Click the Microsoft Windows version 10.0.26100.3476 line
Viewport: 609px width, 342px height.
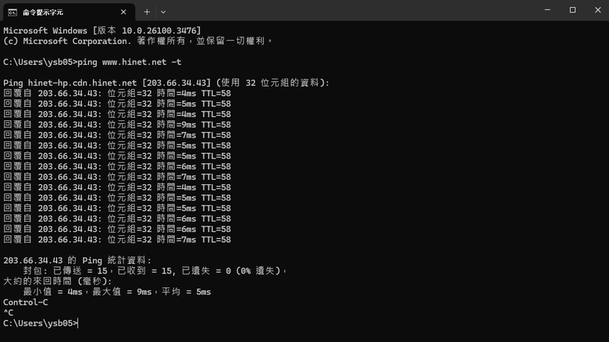coord(102,30)
